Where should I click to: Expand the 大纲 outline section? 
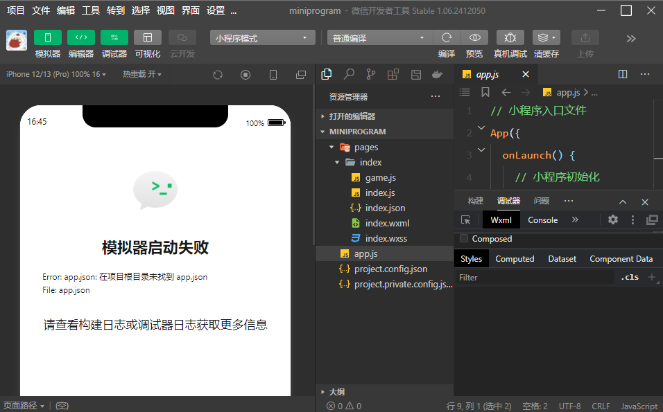click(x=385, y=392)
